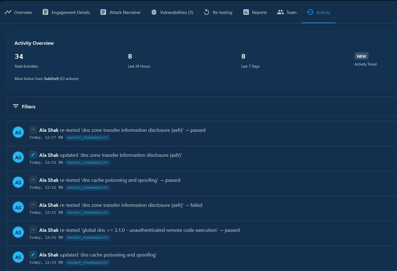The image size is (397, 271).
Task: Select the Activity tab
Action: pos(318,12)
